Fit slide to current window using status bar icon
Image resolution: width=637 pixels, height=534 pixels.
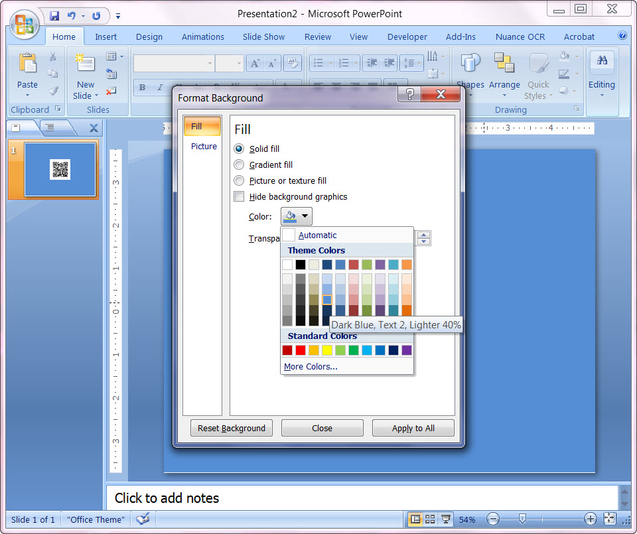point(610,519)
